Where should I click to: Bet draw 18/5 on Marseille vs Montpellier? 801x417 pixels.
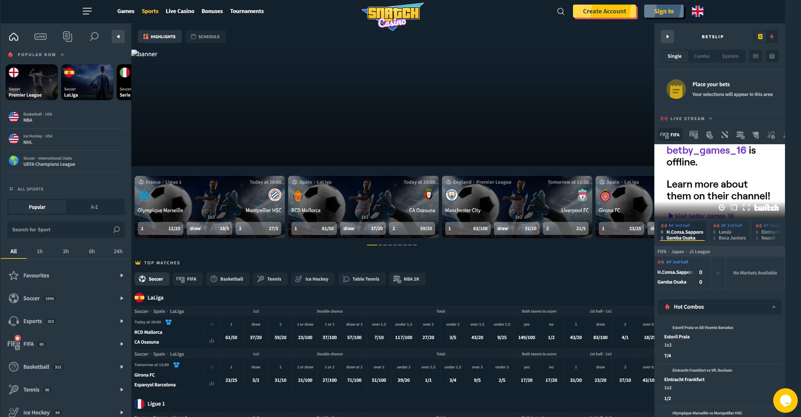(x=209, y=228)
